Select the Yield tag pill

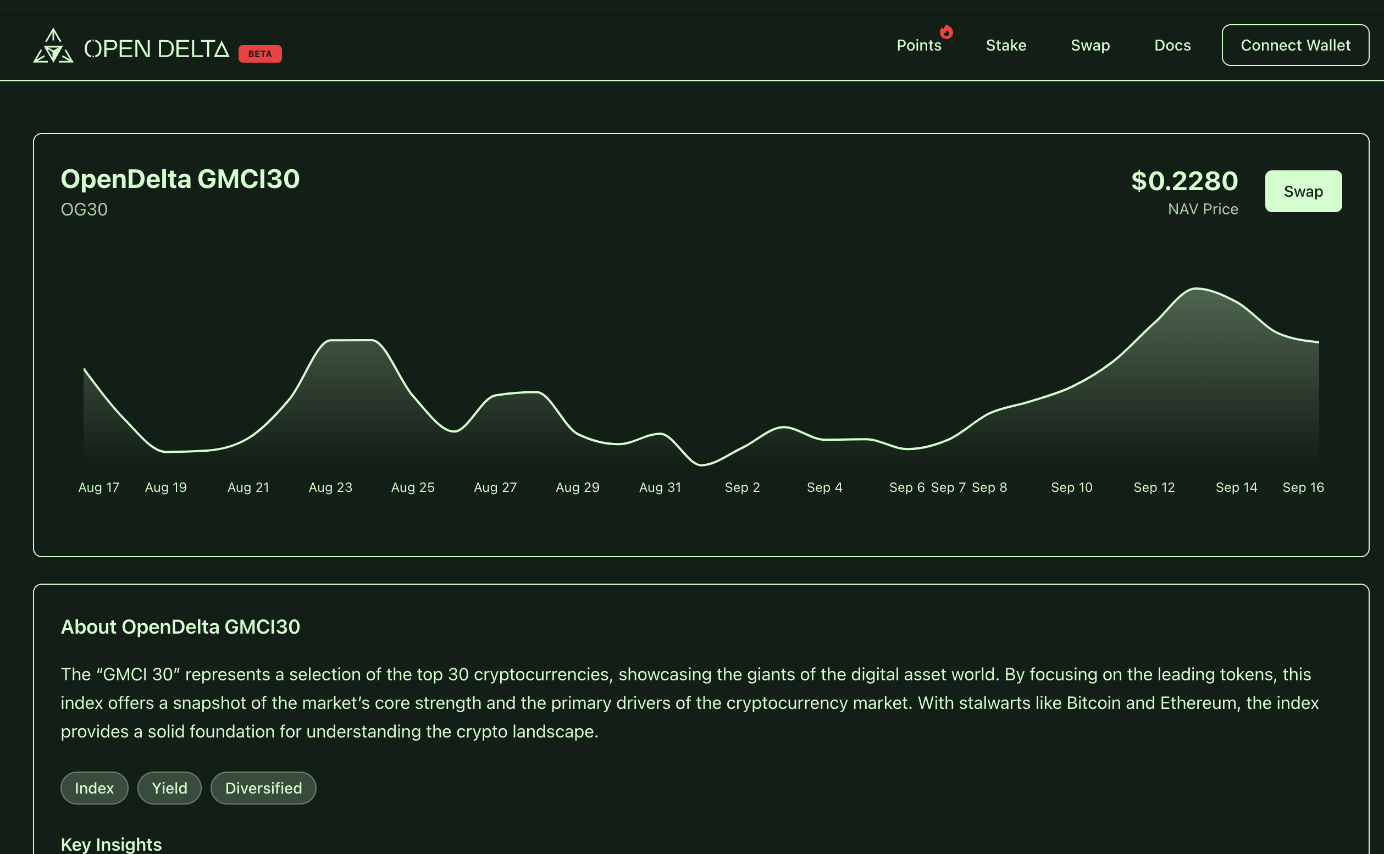click(169, 788)
